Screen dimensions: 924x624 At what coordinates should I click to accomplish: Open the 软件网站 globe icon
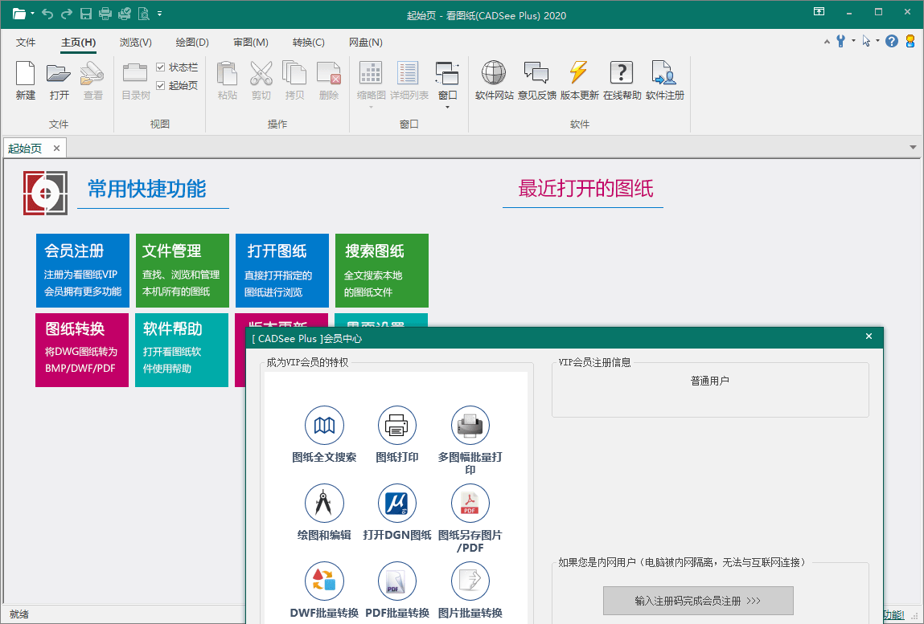tap(494, 74)
